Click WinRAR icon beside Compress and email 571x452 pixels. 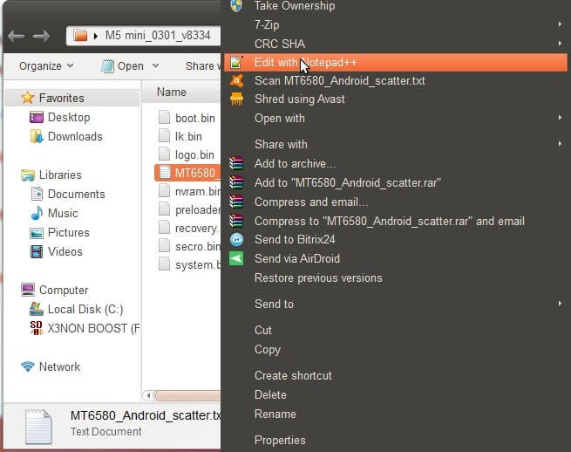(236, 202)
